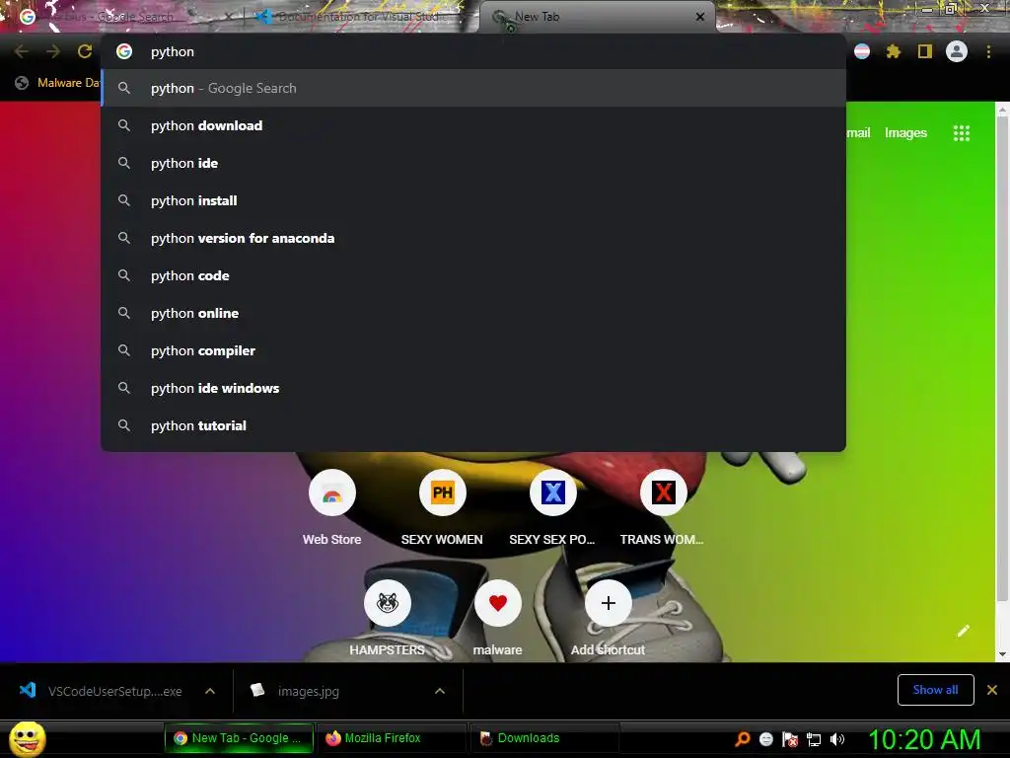Open Google apps grid
Image resolution: width=1010 pixels, height=758 pixels.
[x=961, y=133]
